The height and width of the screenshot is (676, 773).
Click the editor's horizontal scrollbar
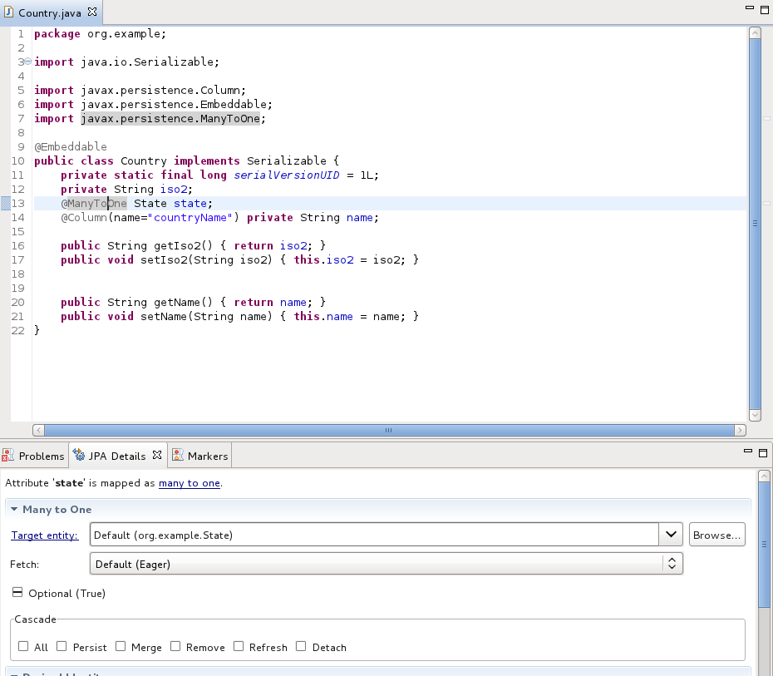click(x=387, y=430)
